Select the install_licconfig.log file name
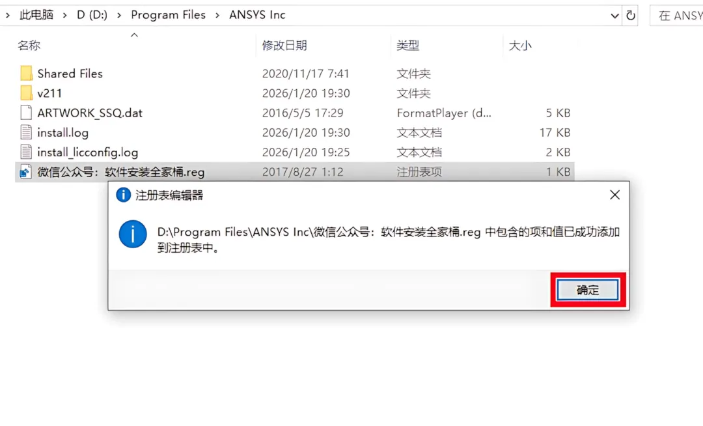The image size is (703, 426). (87, 152)
